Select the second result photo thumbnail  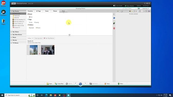tap(48, 50)
